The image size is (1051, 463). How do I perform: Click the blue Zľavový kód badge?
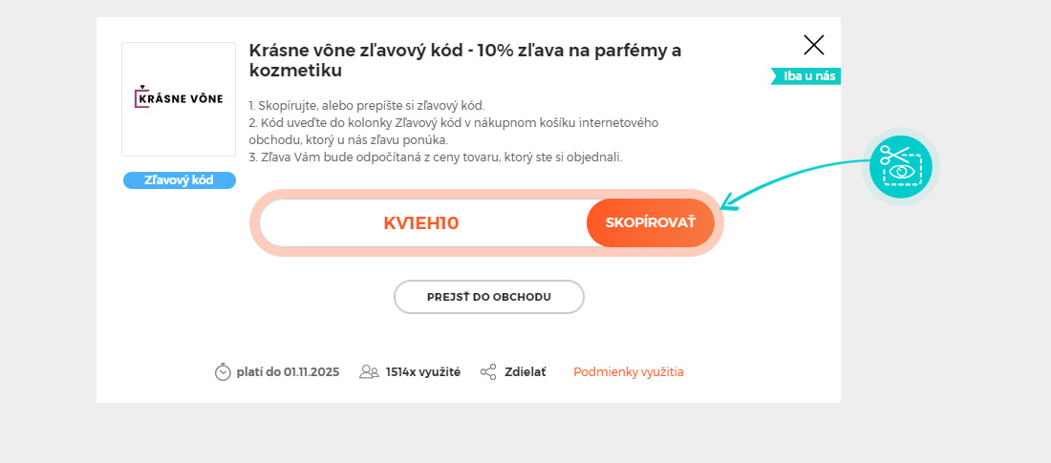(x=179, y=180)
